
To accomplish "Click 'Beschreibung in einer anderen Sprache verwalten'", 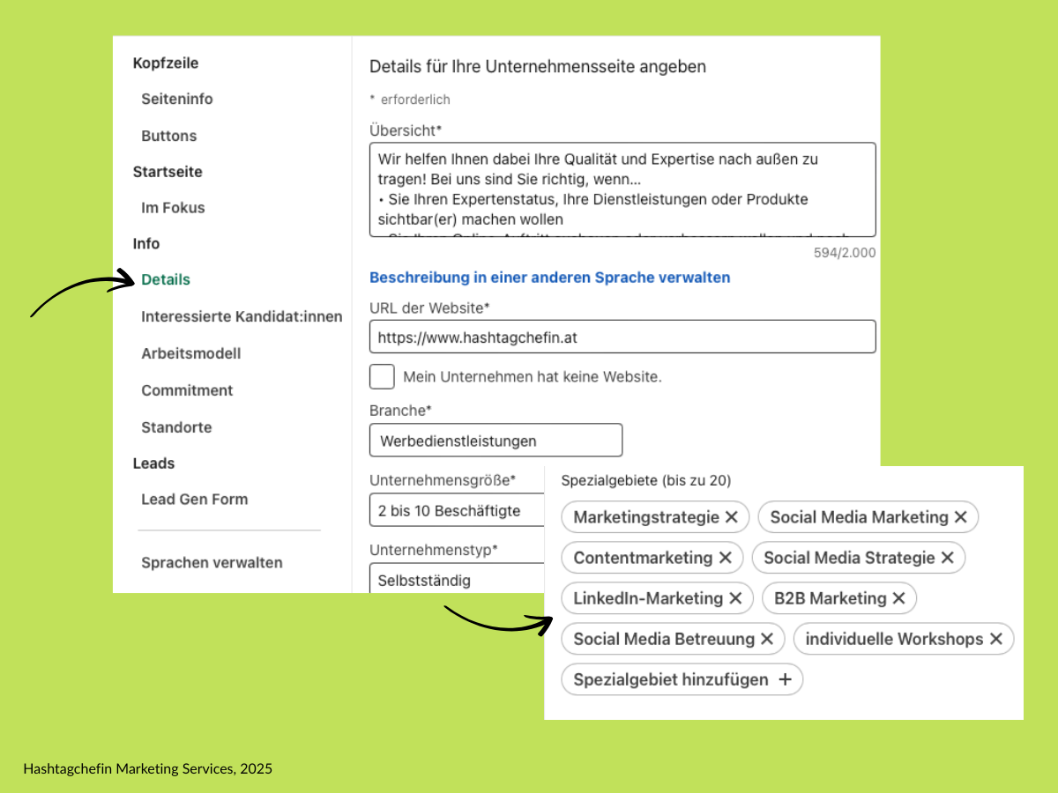I will pyautogui.click(x=549, y=278).
